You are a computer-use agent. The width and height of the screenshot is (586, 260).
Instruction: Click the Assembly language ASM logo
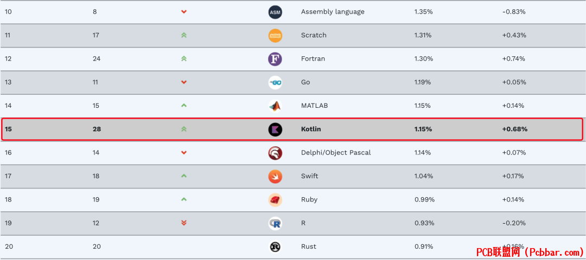click(x=275, y=12)
